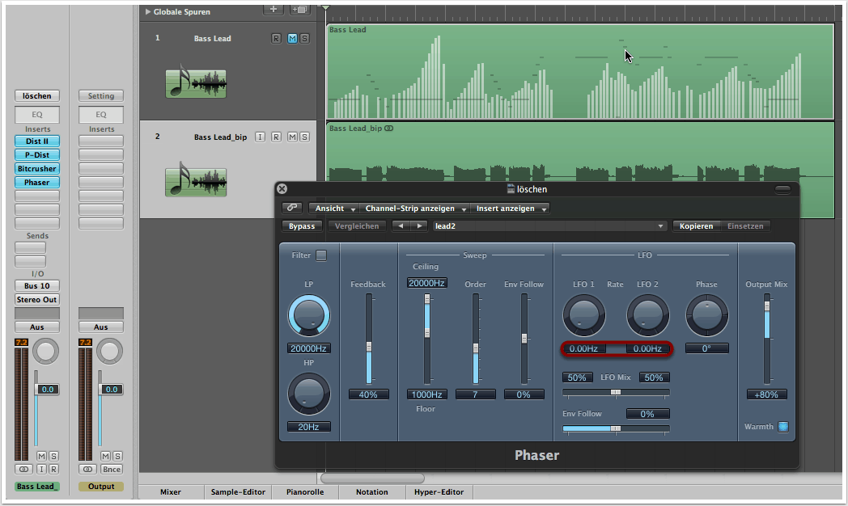
Task: Open the lead2 preset dropdown
Action: pyautogui.click(x=549, y=226)
